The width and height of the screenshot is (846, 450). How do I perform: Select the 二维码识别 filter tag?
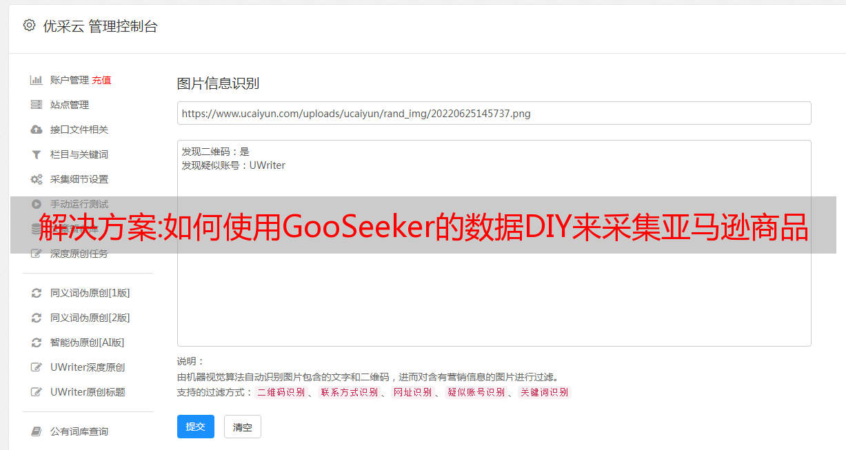[281, 392]
